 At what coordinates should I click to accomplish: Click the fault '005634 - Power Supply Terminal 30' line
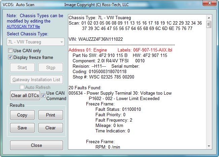pyautogui.click(x=120, y=93)
